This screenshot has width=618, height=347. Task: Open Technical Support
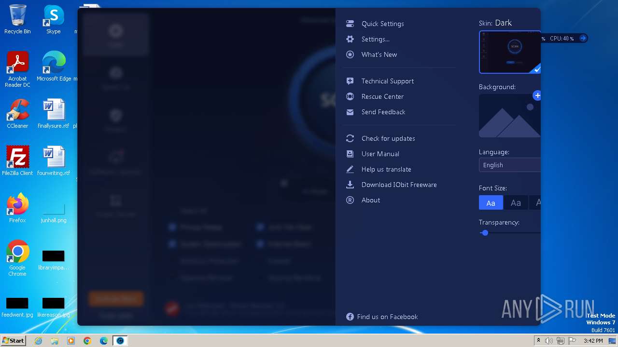coord(387,81)
